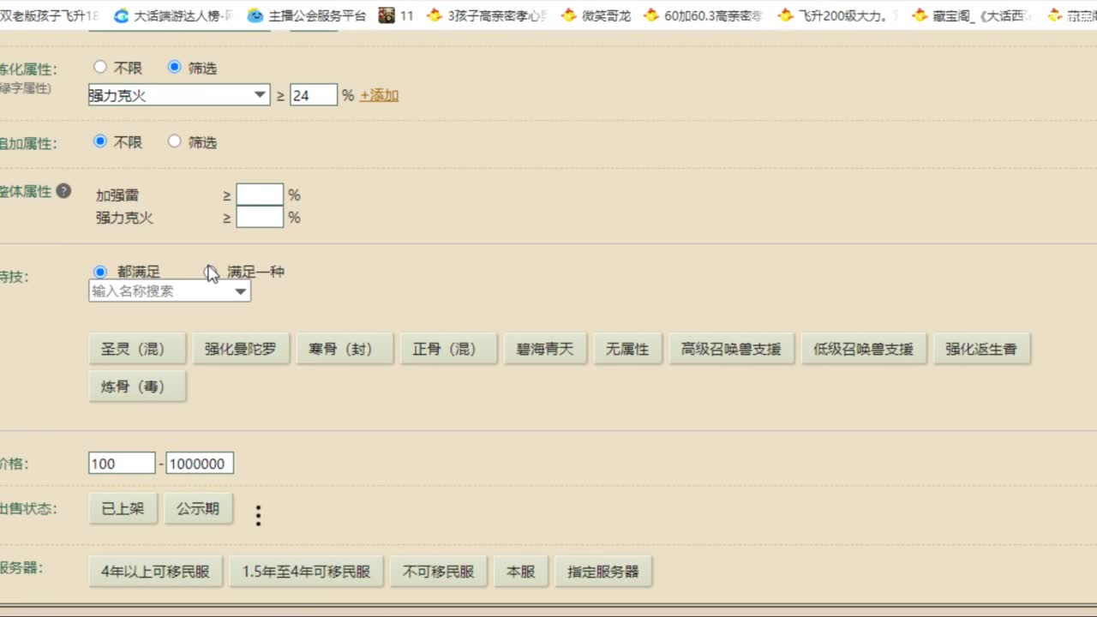Click the 加强雷 percentage input field
This screenshot has height=617, width=1097.
(260, 195)
